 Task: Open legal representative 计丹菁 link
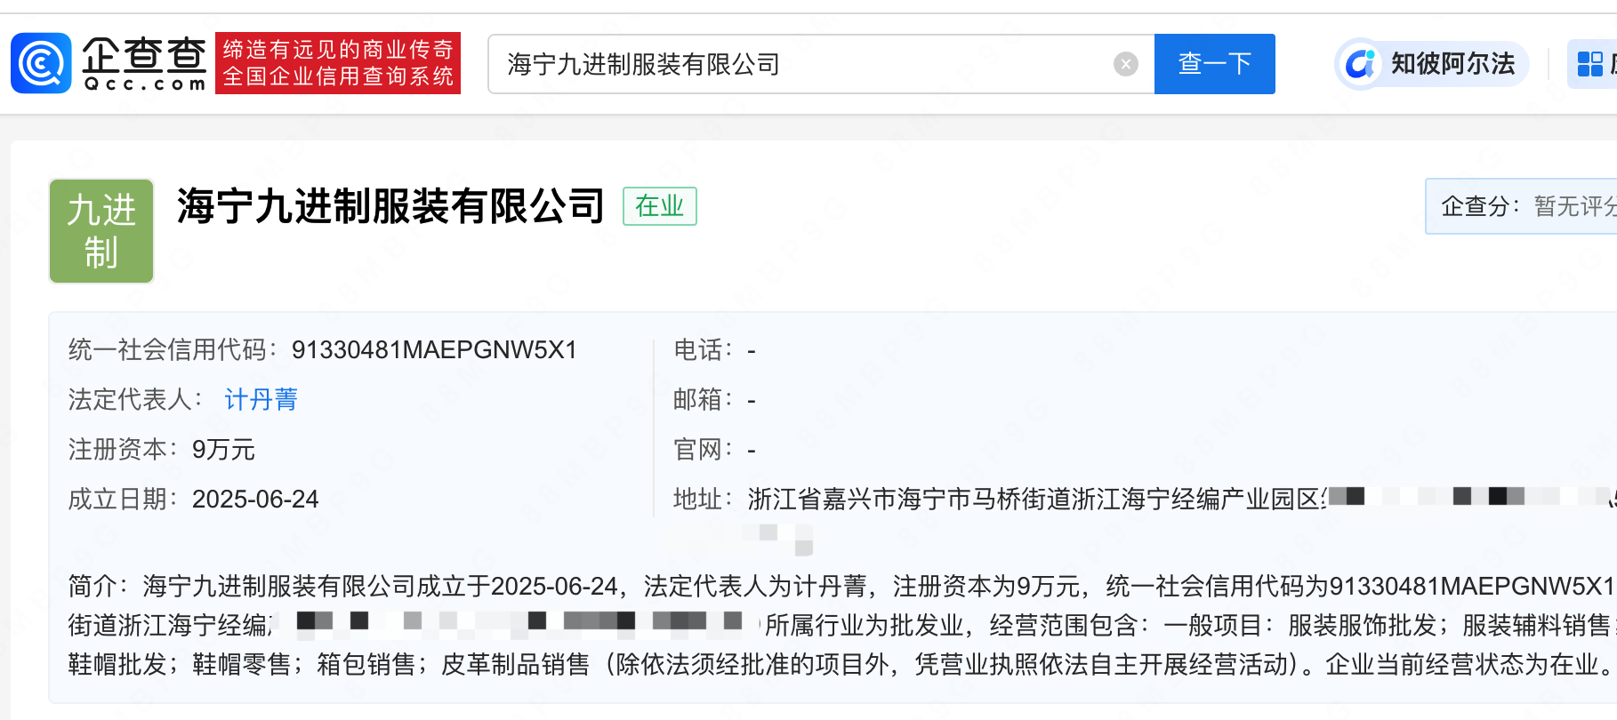click(x=261, y=400)
